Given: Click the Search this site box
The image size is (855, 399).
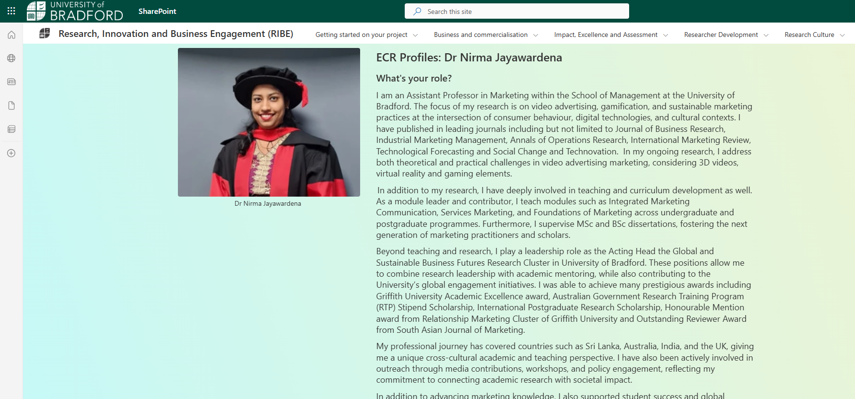Looking at the screenshot, I should click(x=516, y=11).
